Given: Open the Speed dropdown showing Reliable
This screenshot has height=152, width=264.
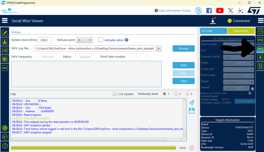Looking at the screenshot, I should click(238, 82).
